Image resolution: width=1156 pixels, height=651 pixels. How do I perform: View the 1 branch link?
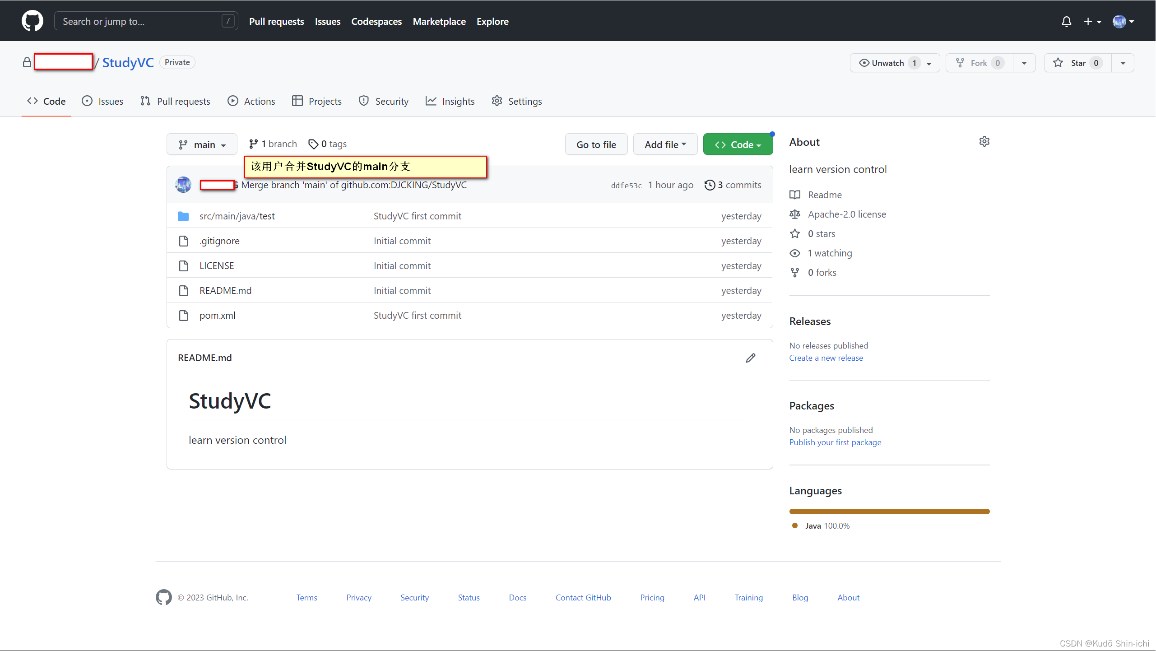pos(273,144)
